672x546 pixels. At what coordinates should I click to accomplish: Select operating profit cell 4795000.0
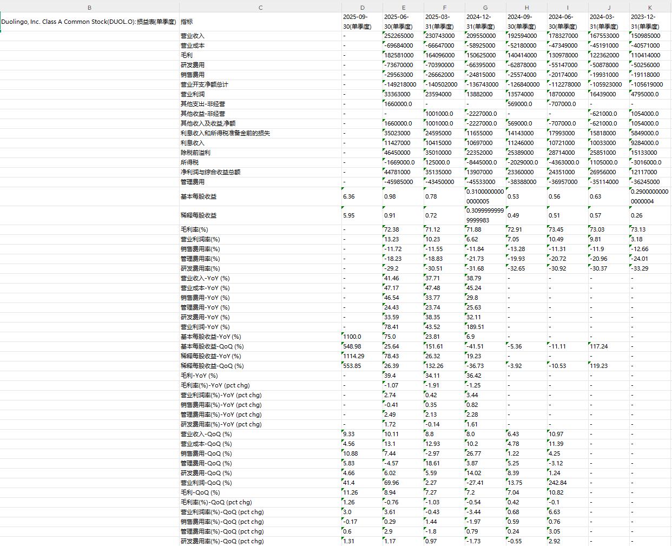[x=650, y=94]
